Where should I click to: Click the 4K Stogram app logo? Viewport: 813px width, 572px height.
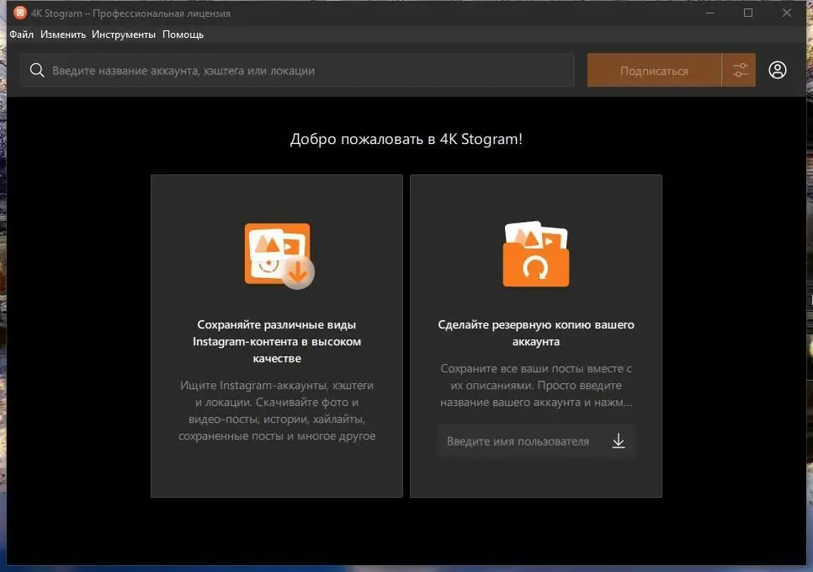coord(19,13)
